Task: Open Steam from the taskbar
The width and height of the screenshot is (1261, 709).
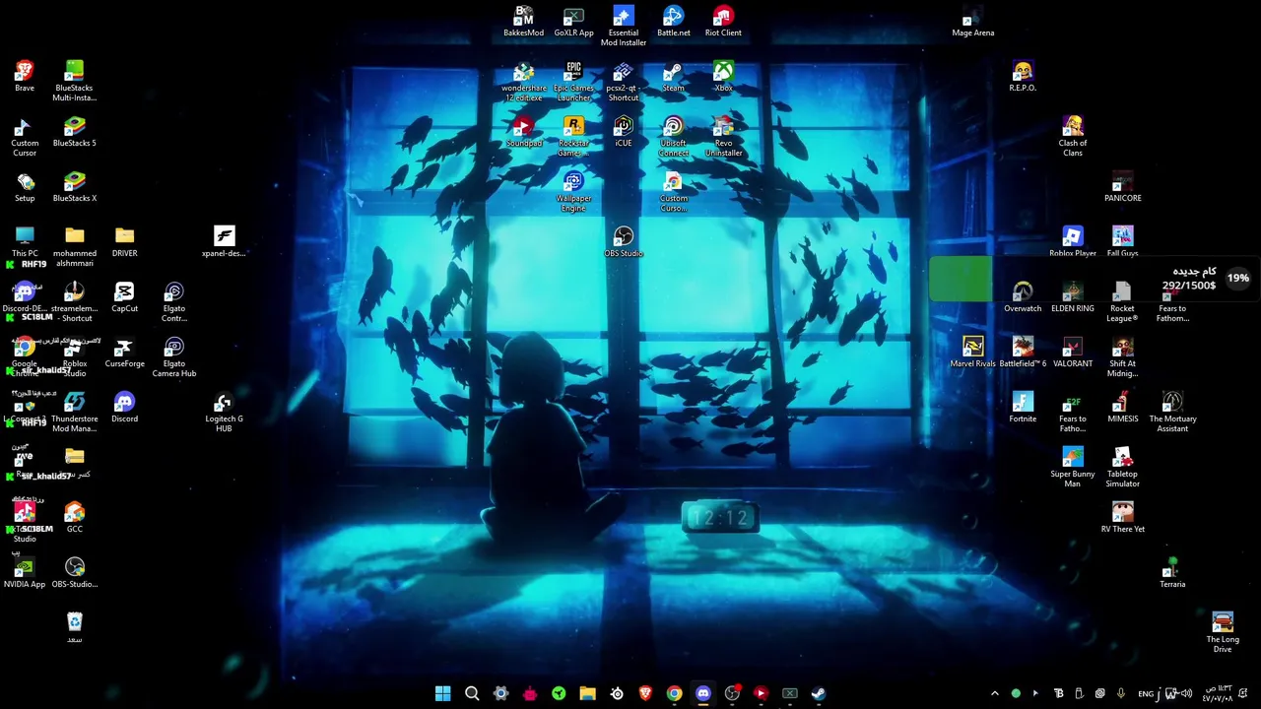Action: [818, 693]
